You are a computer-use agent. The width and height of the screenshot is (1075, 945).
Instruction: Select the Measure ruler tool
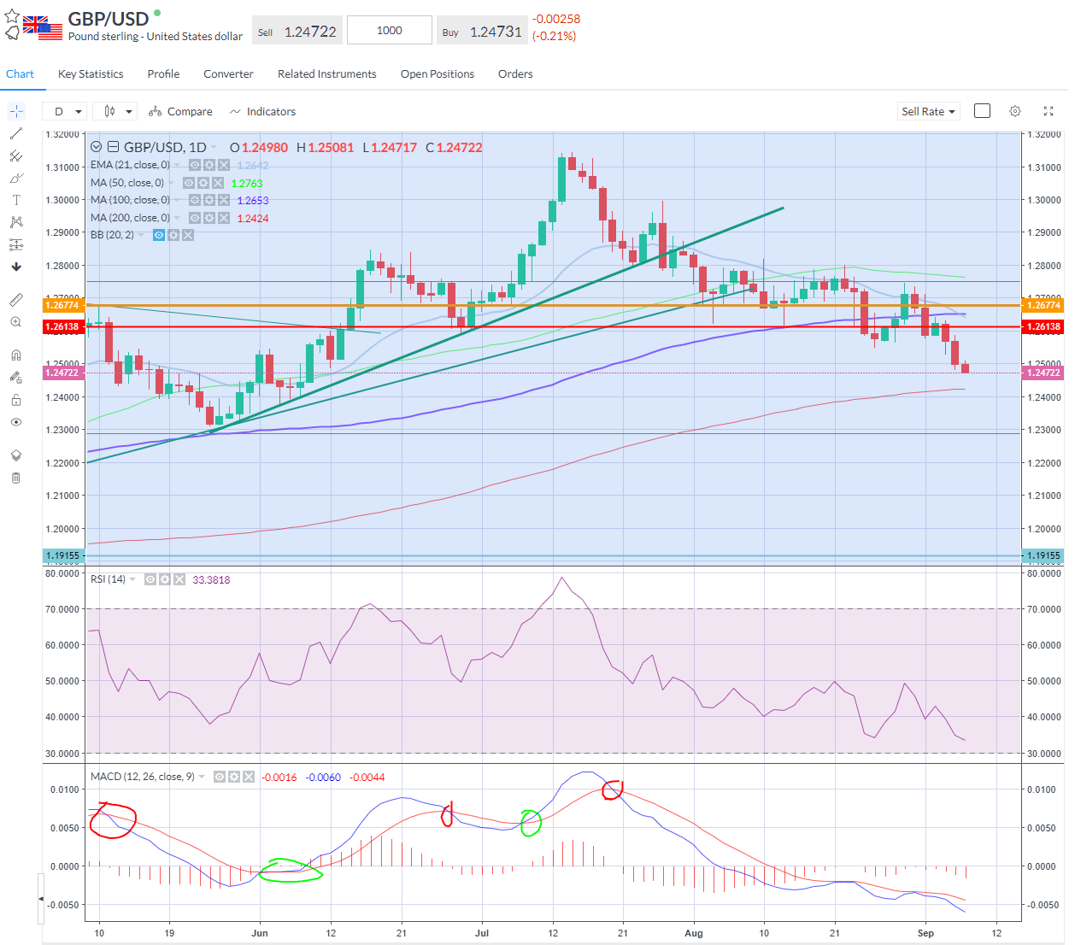[x=16, y=299]
